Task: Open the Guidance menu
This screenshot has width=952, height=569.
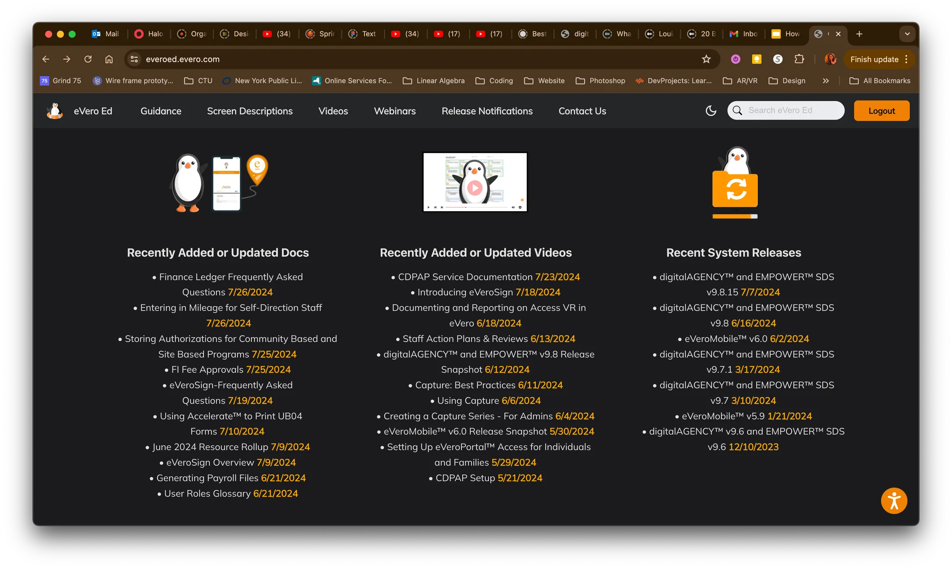Action: (x=161, y=111)
